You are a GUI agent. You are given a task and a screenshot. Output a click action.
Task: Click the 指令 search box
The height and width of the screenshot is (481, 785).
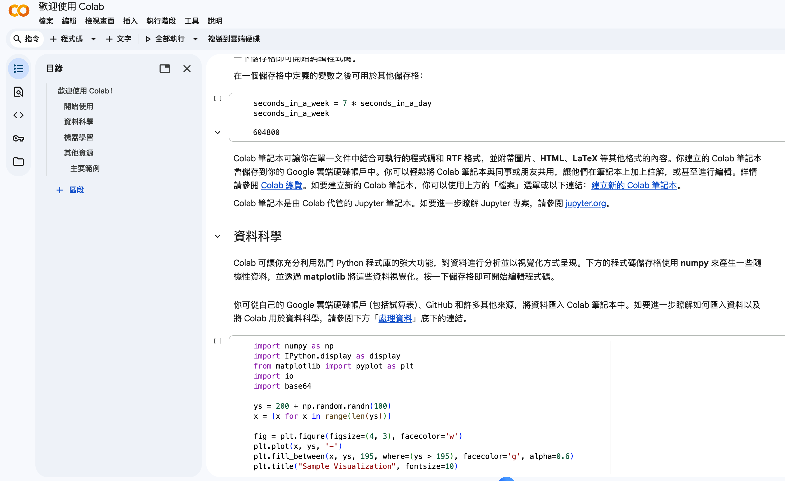tap(26, 39)
